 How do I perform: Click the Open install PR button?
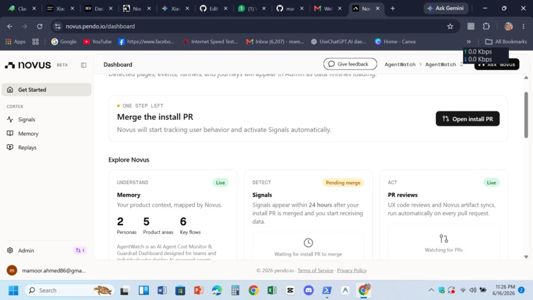pos(468,119)
